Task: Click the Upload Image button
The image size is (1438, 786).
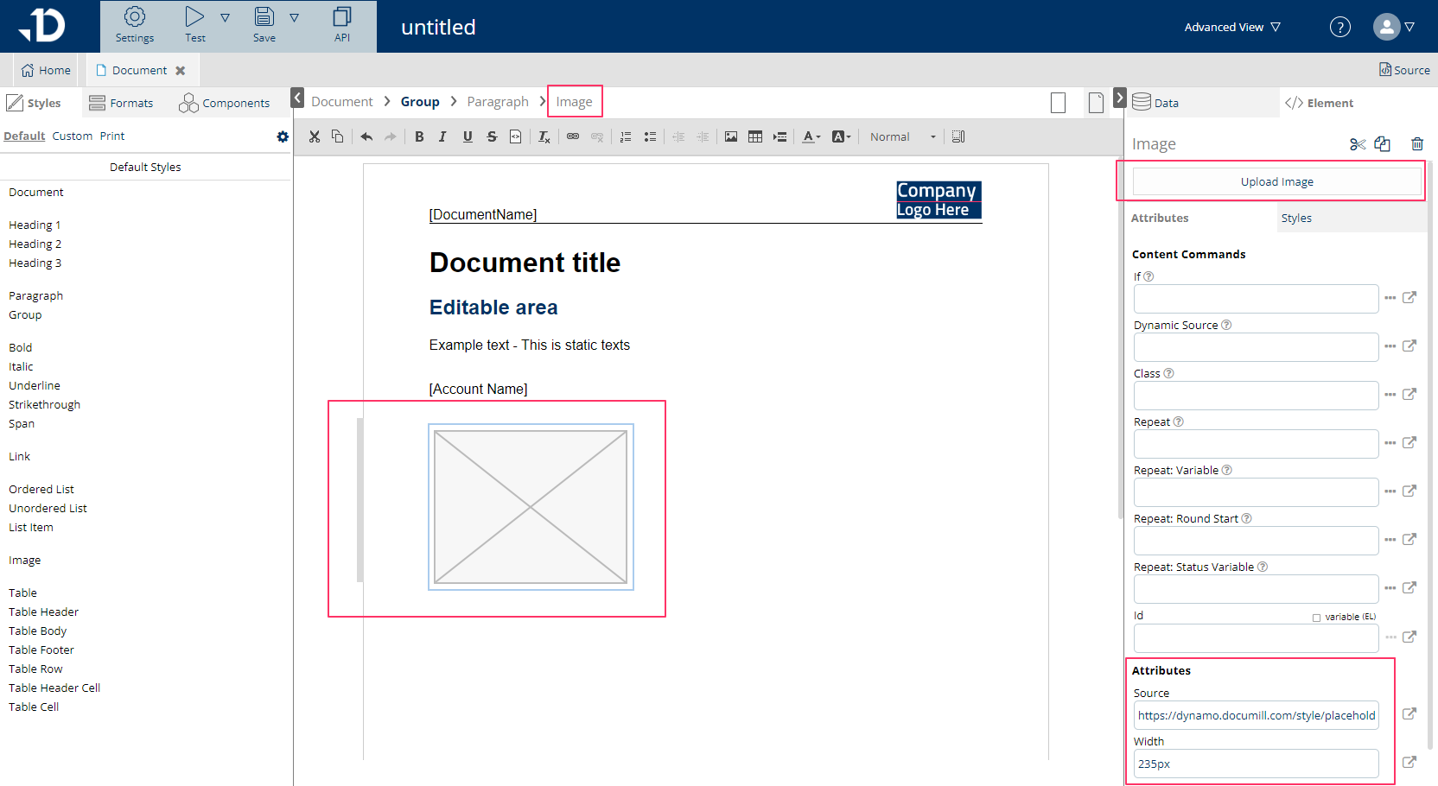Action: point(1276,182)
